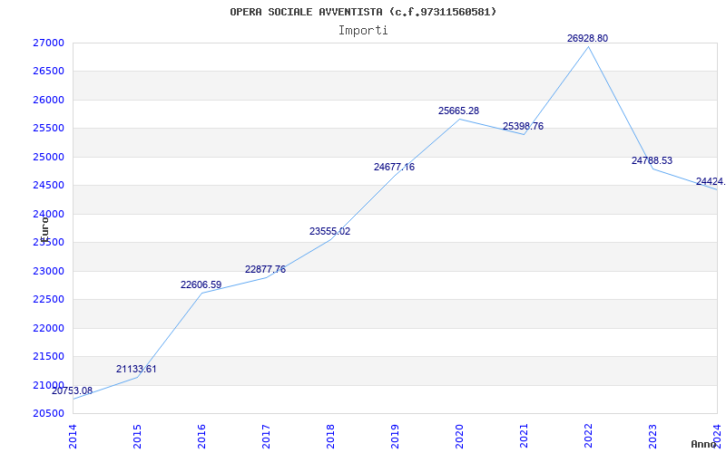
Task: Click the x-axis year 2015
Action: 138,437
